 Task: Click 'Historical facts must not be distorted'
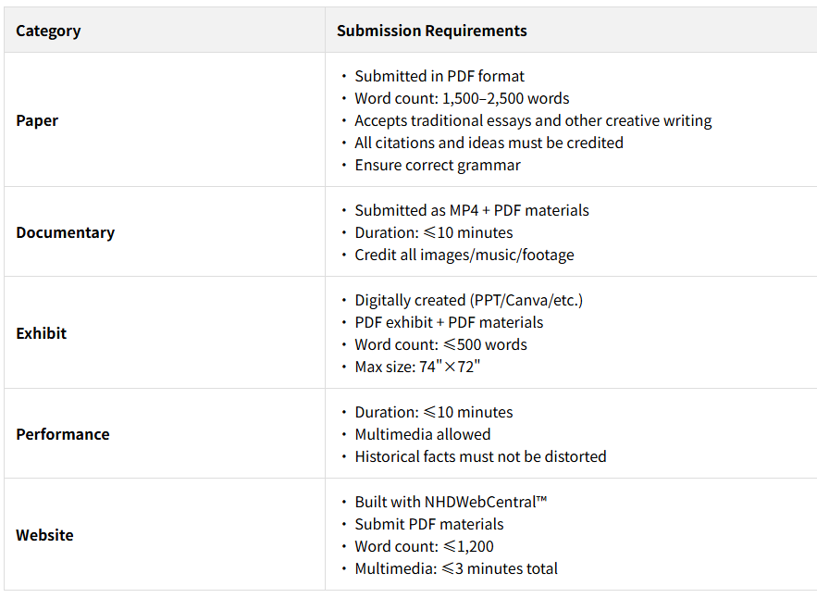pos(480,456)
